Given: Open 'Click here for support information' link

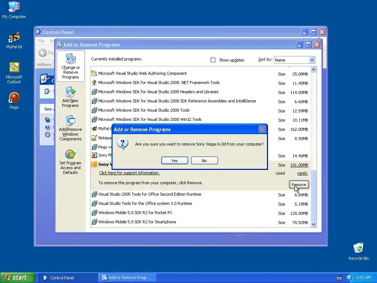Looking at the screenshot, I should coord(129,173).
